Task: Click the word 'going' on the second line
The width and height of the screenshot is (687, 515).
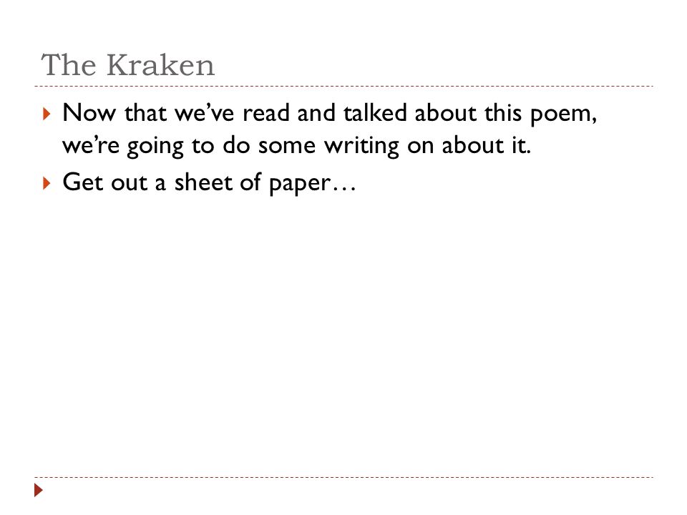Action: point(155,147)
